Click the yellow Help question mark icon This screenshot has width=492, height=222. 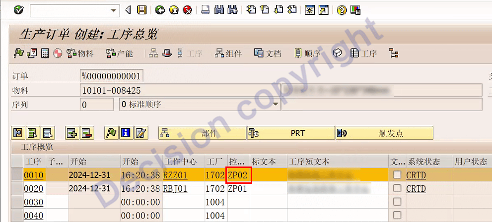coord(341,10)
